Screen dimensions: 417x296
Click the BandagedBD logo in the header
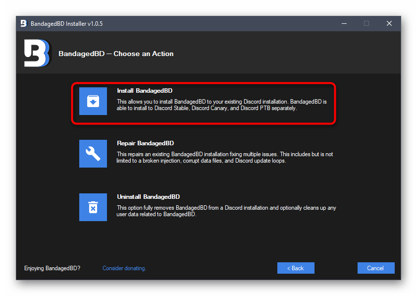coord(37,53)
